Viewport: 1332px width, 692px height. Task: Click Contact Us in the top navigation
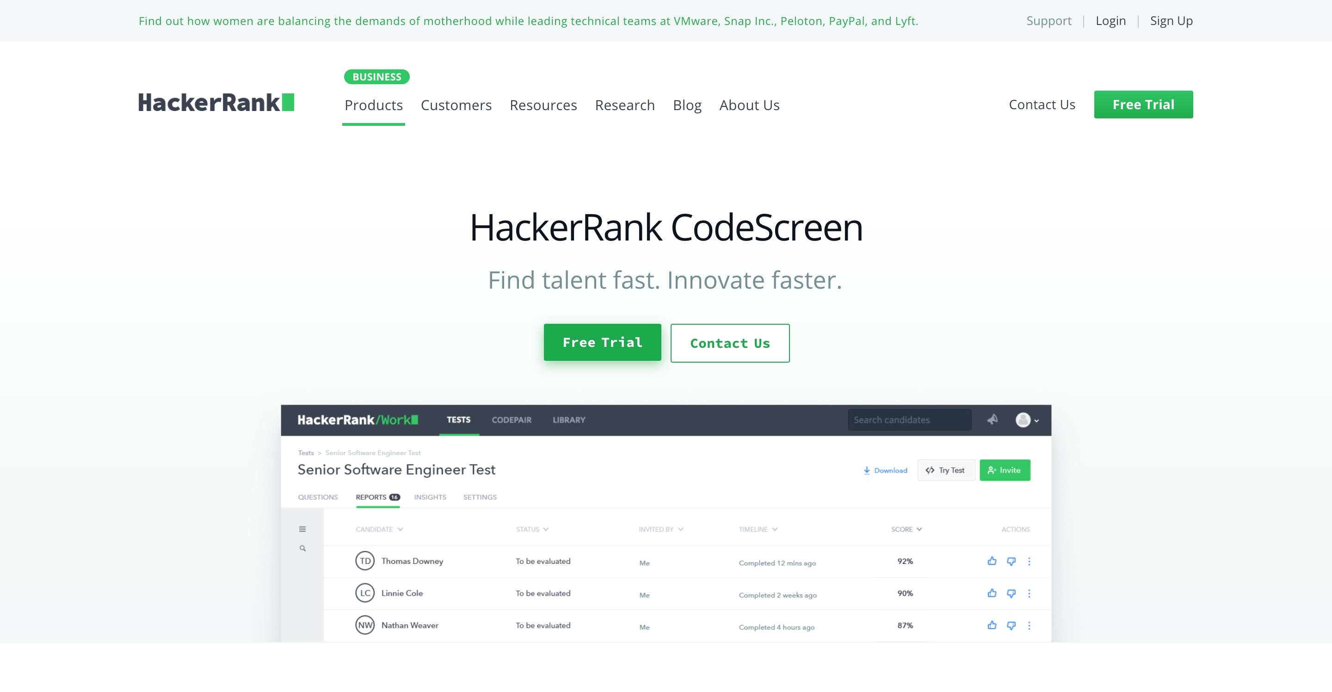(x=1042, y=105)
